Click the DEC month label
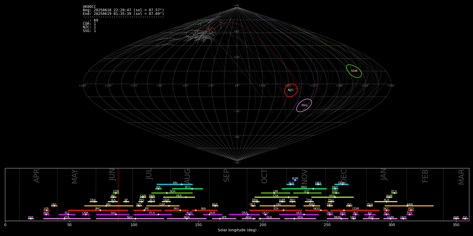Screen dimensions: 473x236 [x=344, y=176]
